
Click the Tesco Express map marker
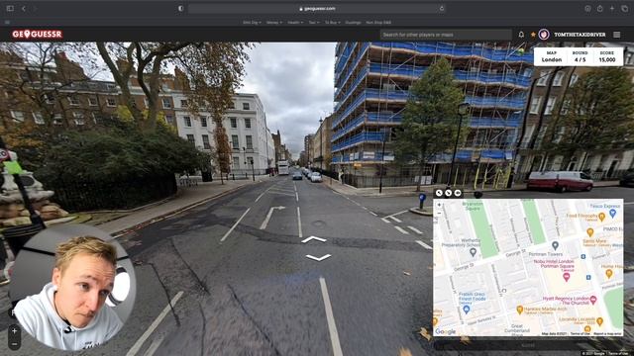(612, 213)
